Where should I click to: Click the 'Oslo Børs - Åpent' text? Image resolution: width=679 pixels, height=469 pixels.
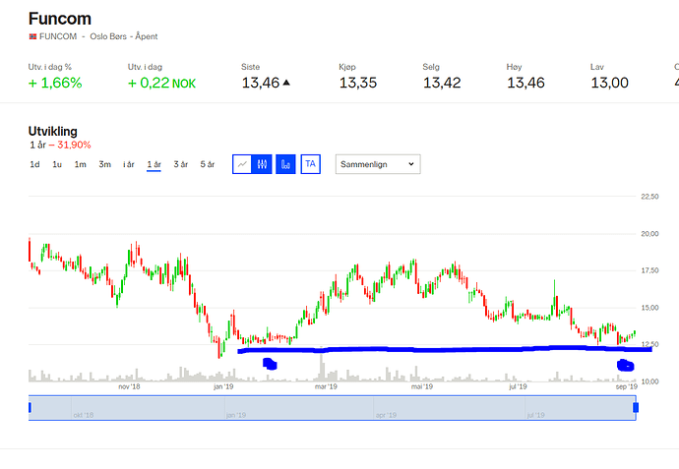click(124, 36)
